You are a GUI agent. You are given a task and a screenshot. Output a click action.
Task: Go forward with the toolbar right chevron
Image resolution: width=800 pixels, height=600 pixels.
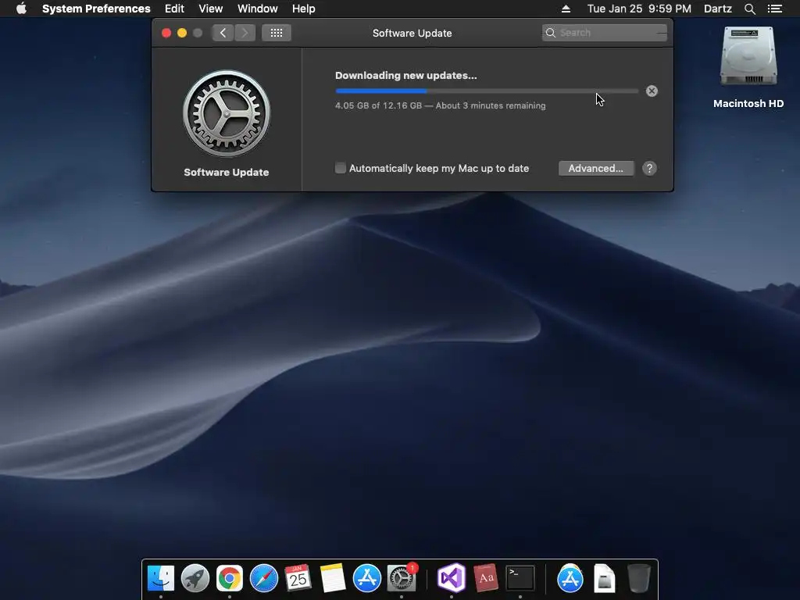(x=245, y=33)
